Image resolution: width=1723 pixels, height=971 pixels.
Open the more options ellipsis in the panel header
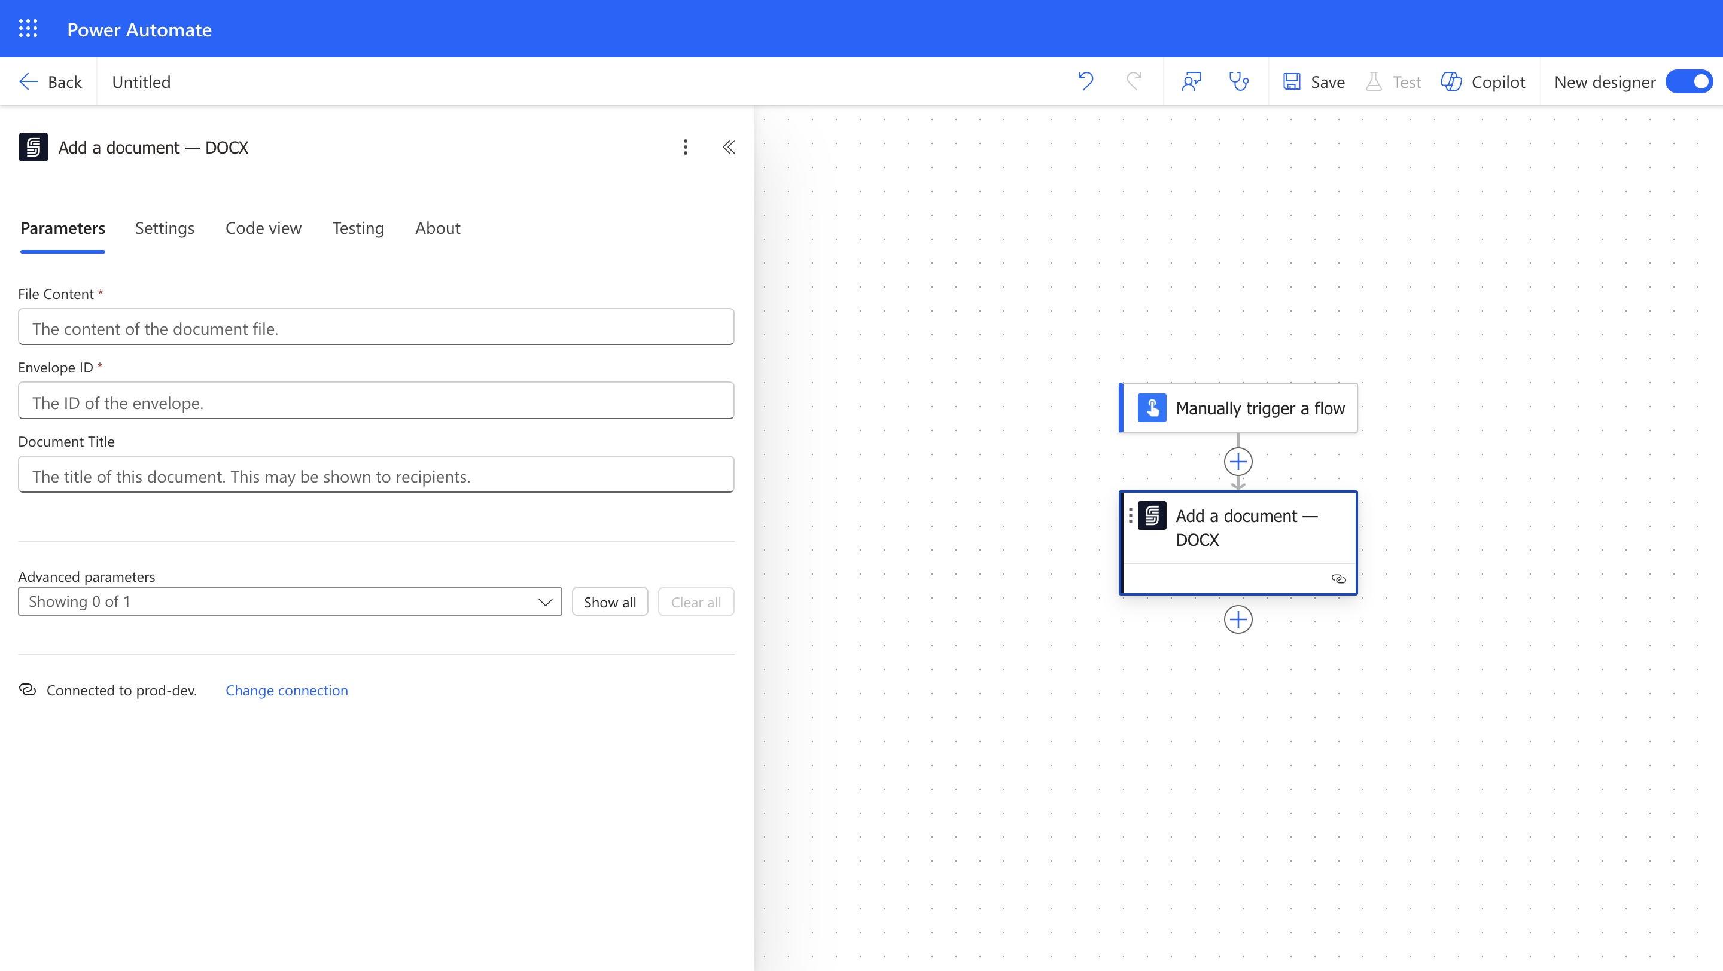point(685,147)
